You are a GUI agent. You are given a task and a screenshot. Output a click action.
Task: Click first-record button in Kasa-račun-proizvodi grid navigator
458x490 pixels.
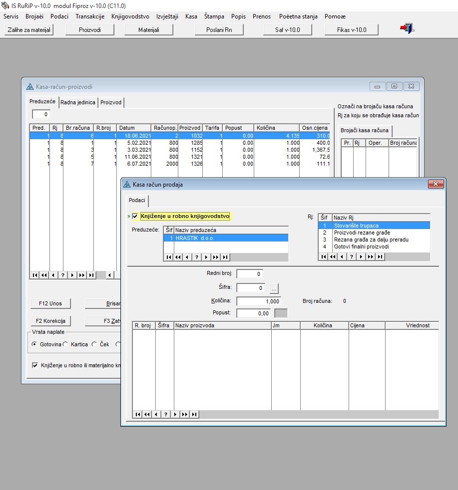coord(34,275)
